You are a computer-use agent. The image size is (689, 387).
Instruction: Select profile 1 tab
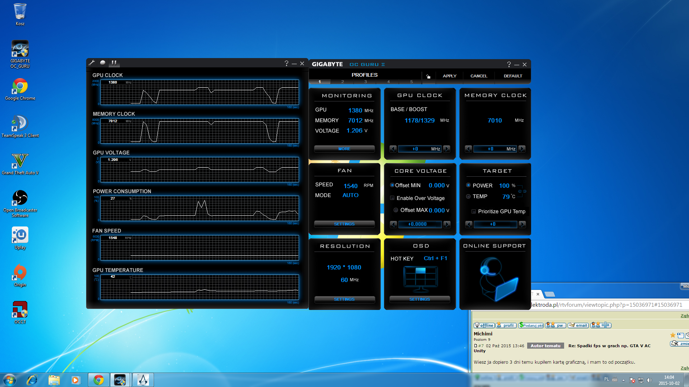point(320,82)
